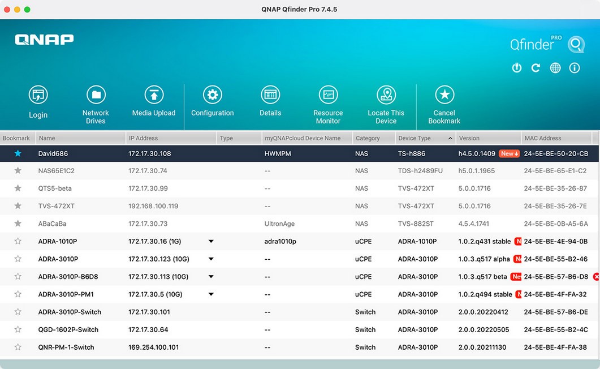Click MAC address 24-5E-BE-55-B2-4C
The image size is (600, 369).
point(556,329)
